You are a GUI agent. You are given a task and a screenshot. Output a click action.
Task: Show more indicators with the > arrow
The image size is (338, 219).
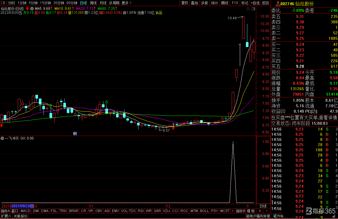[x=233, y=211]
